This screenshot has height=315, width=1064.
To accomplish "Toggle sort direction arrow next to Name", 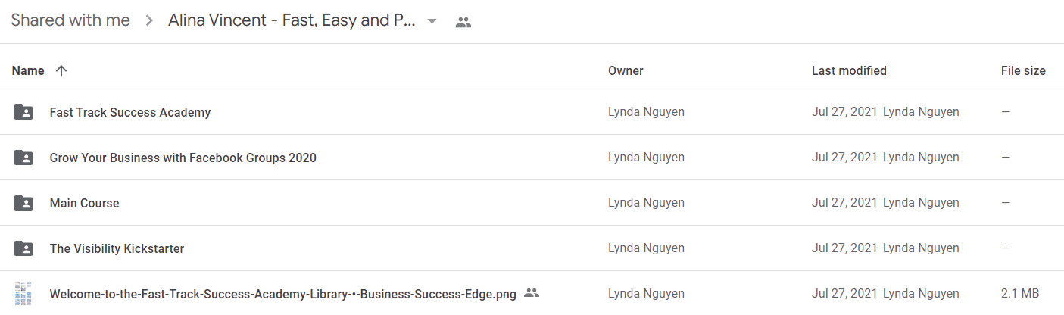I will (61, 70).
